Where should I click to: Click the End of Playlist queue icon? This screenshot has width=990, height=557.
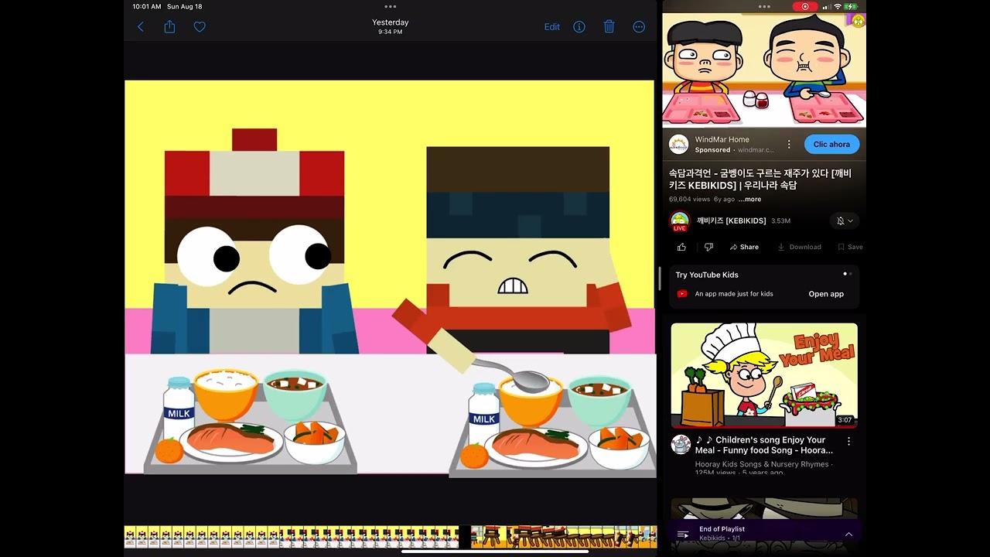(683, 535)
